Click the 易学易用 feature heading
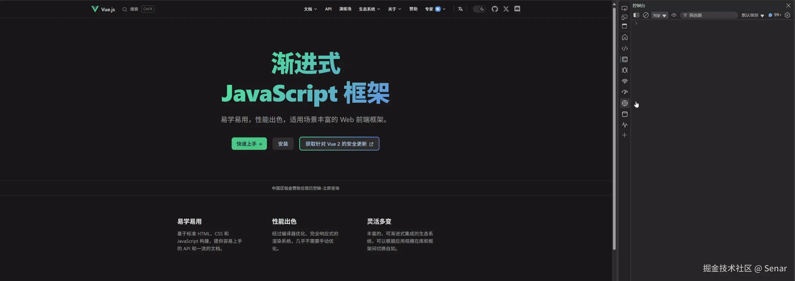 click(189, 221)
